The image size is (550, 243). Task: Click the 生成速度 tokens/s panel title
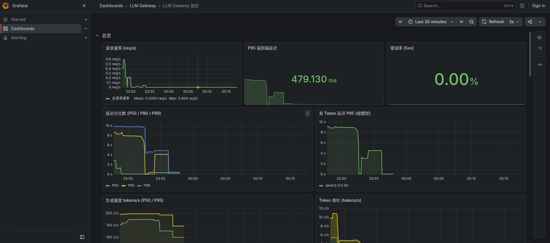coord(134,200)
